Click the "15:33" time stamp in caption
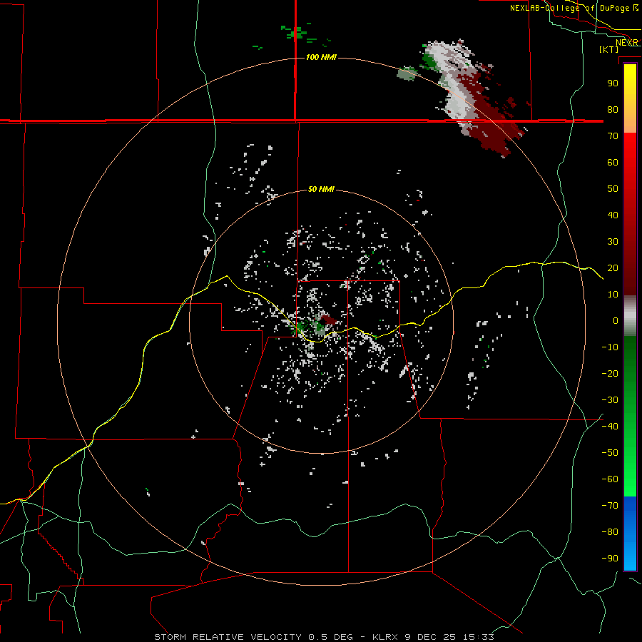 [478, 637]
